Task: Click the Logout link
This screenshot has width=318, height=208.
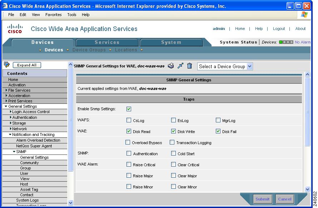Action: [x=279, y=29]
